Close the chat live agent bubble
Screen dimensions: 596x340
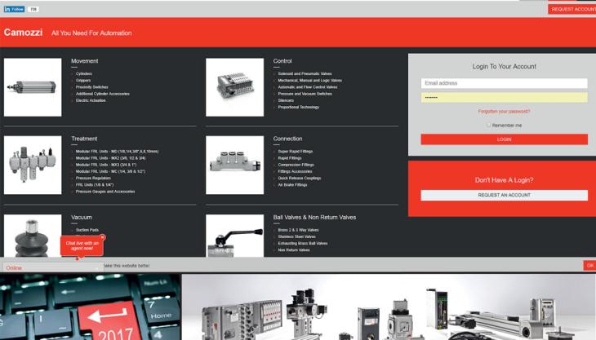pyautogui.click(x=102, y=237)
